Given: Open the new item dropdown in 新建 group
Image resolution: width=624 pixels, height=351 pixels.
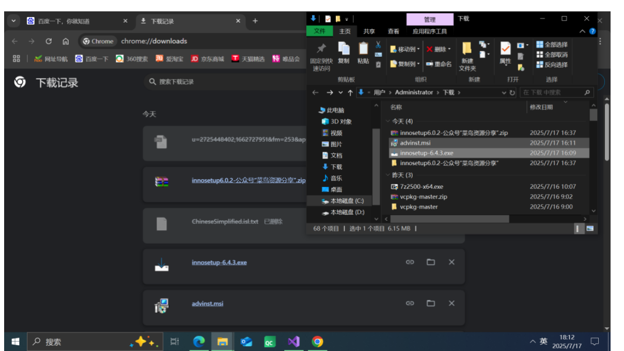Looking at the screenshot, I should pyautogui.click(x=484, y=44).
